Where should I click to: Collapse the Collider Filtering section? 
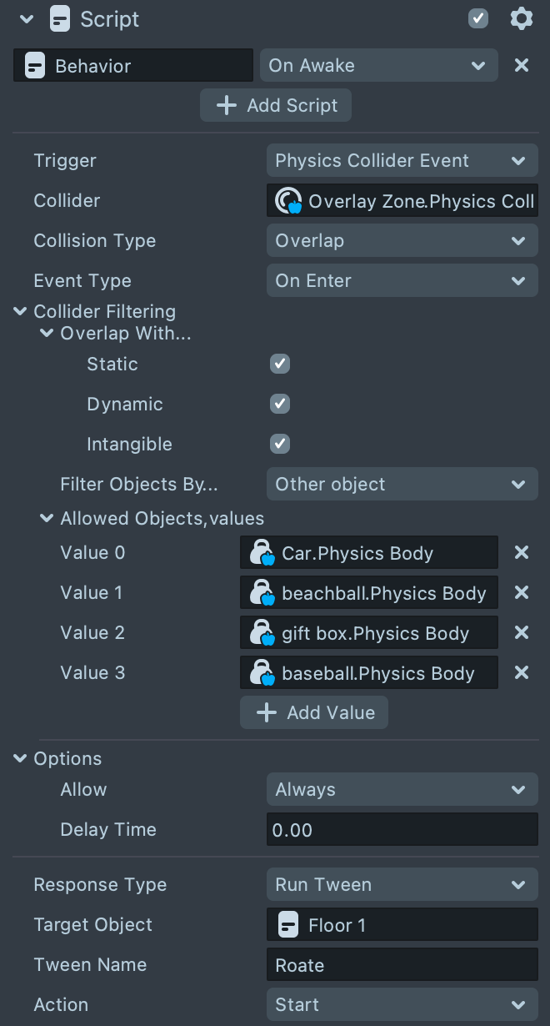(x=20, y=312)
